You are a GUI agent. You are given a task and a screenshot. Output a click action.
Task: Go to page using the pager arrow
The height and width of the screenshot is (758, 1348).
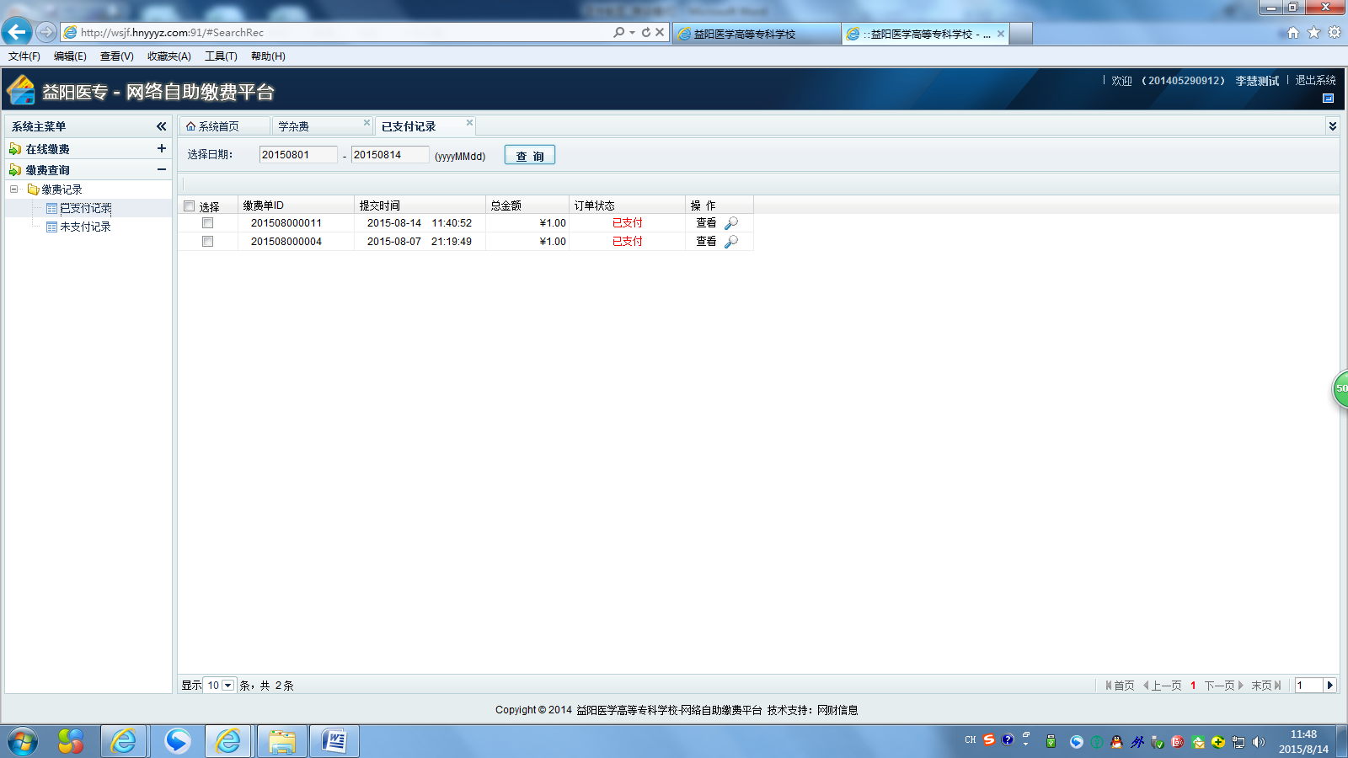[1330, 686]
